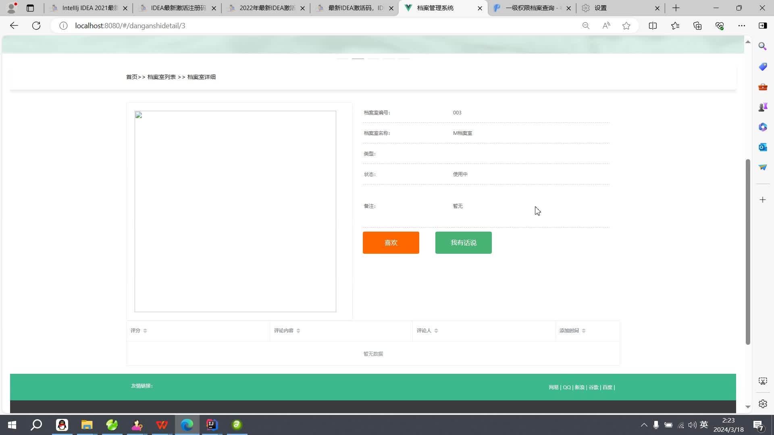Image resolution: width=774 pixels, height=435 pixels.
Task: Sort by 评论内容 column arrows
Action: point(298,331)
